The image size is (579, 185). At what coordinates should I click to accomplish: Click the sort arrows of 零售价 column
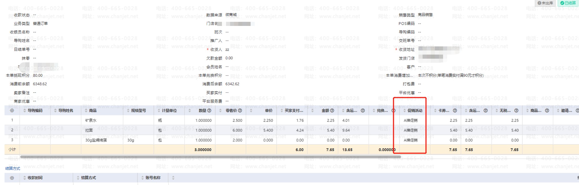[x=221, y=111]
